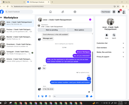Send a thumbs-up like
Viewport: 129px width, 105px height.
click(x=91, y=96)
